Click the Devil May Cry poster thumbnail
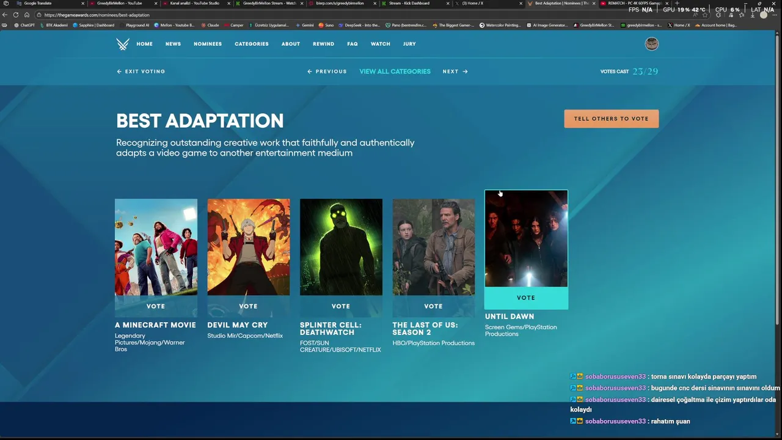Image resolution: width=782 pixels, height=440 pixels. (x=249, y=247)
